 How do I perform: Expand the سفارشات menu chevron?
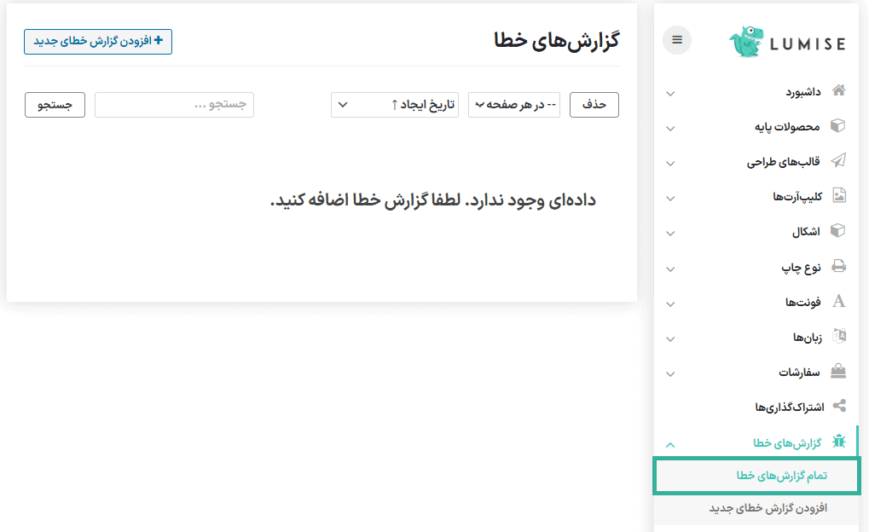tap(670, 373)
